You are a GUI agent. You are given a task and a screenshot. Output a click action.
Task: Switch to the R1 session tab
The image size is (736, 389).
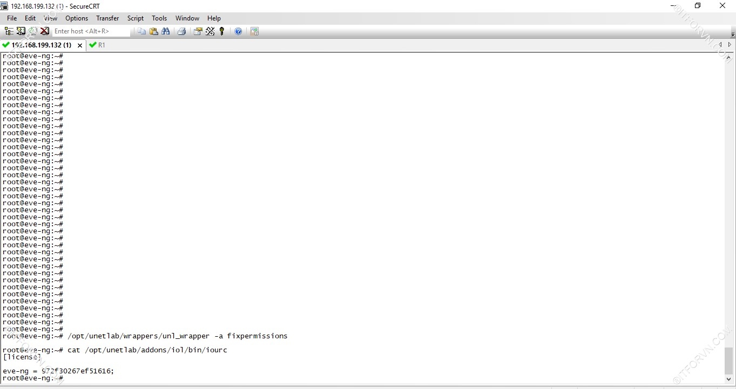click(x=98, y=45)
